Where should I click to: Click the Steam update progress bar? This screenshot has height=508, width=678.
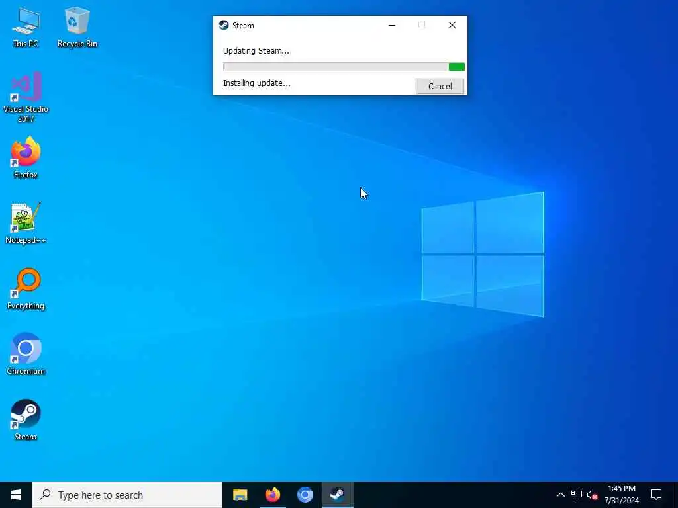point(344,67)
